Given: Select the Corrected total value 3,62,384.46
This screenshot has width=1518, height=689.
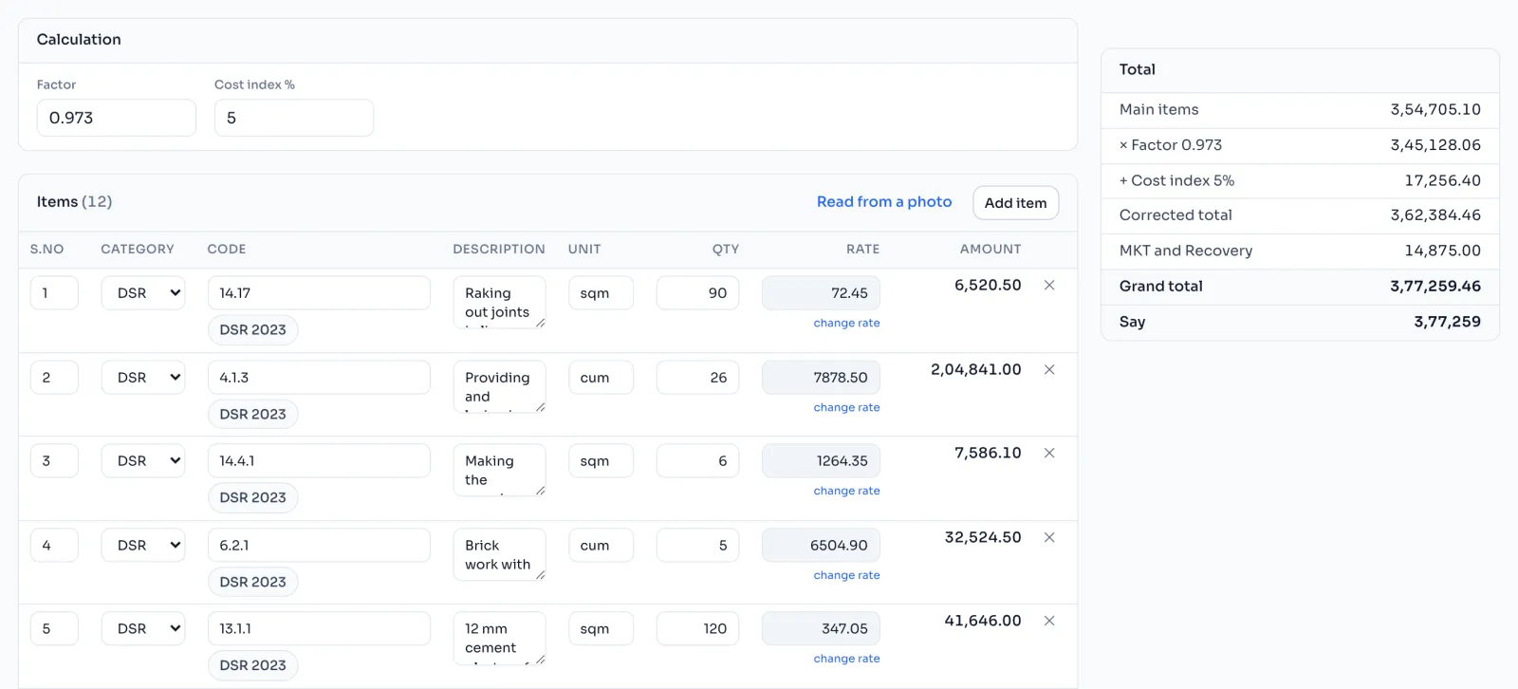Looking at the screenshot, I should (1435, 214).
